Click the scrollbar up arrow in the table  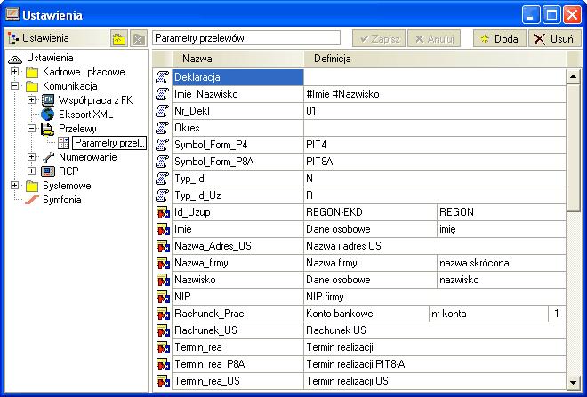tap(573, 77)
